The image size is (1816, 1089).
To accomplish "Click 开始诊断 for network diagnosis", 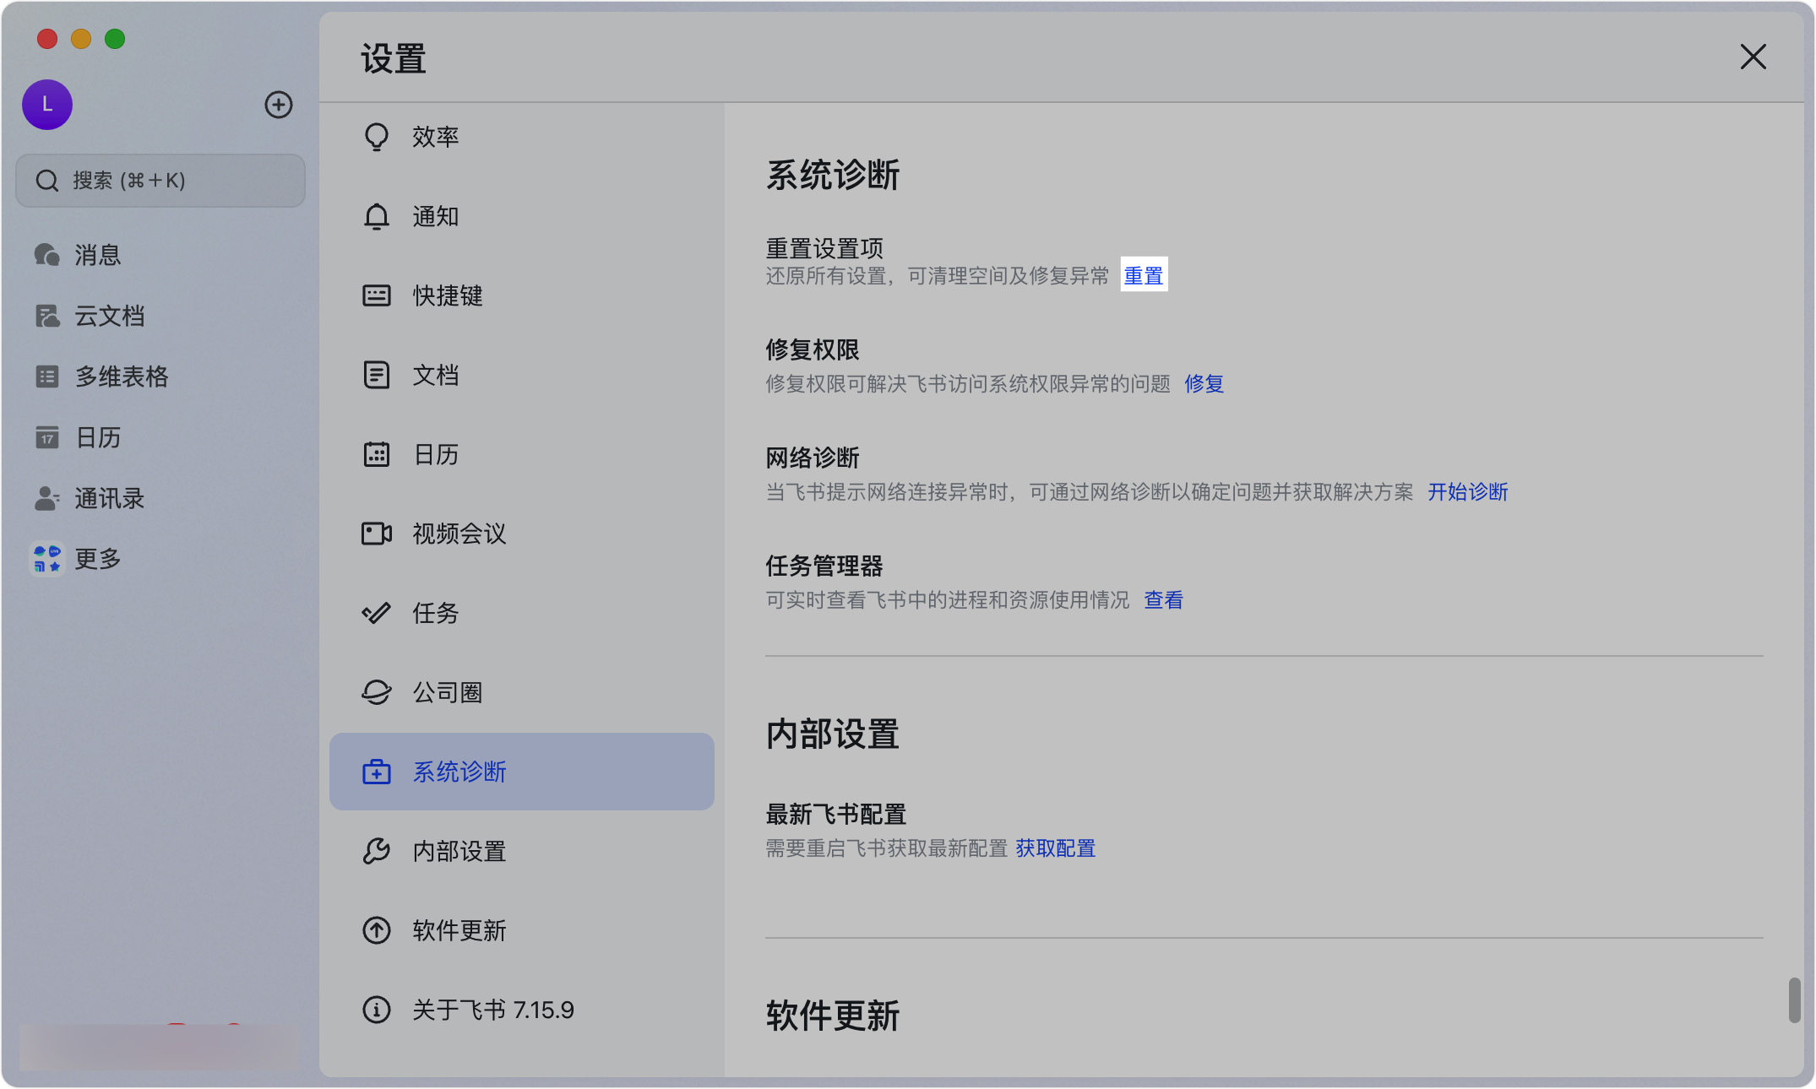I will 1468,492.
